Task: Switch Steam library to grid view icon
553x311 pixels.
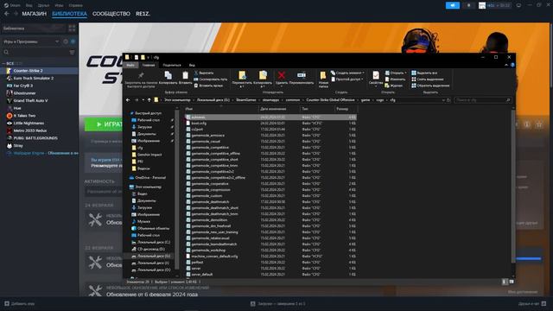Action: tap(72, 29)
